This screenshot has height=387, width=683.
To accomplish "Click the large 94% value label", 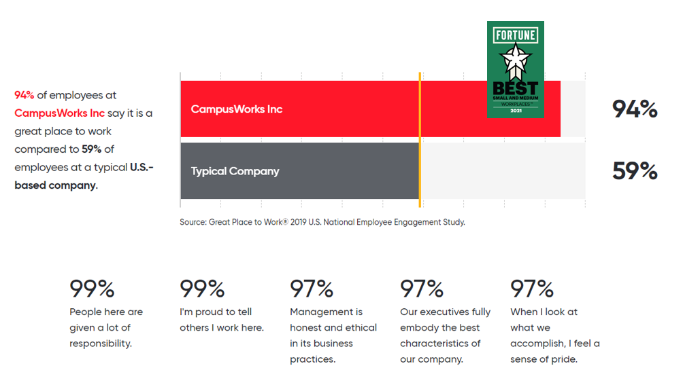I will (635, 109).
